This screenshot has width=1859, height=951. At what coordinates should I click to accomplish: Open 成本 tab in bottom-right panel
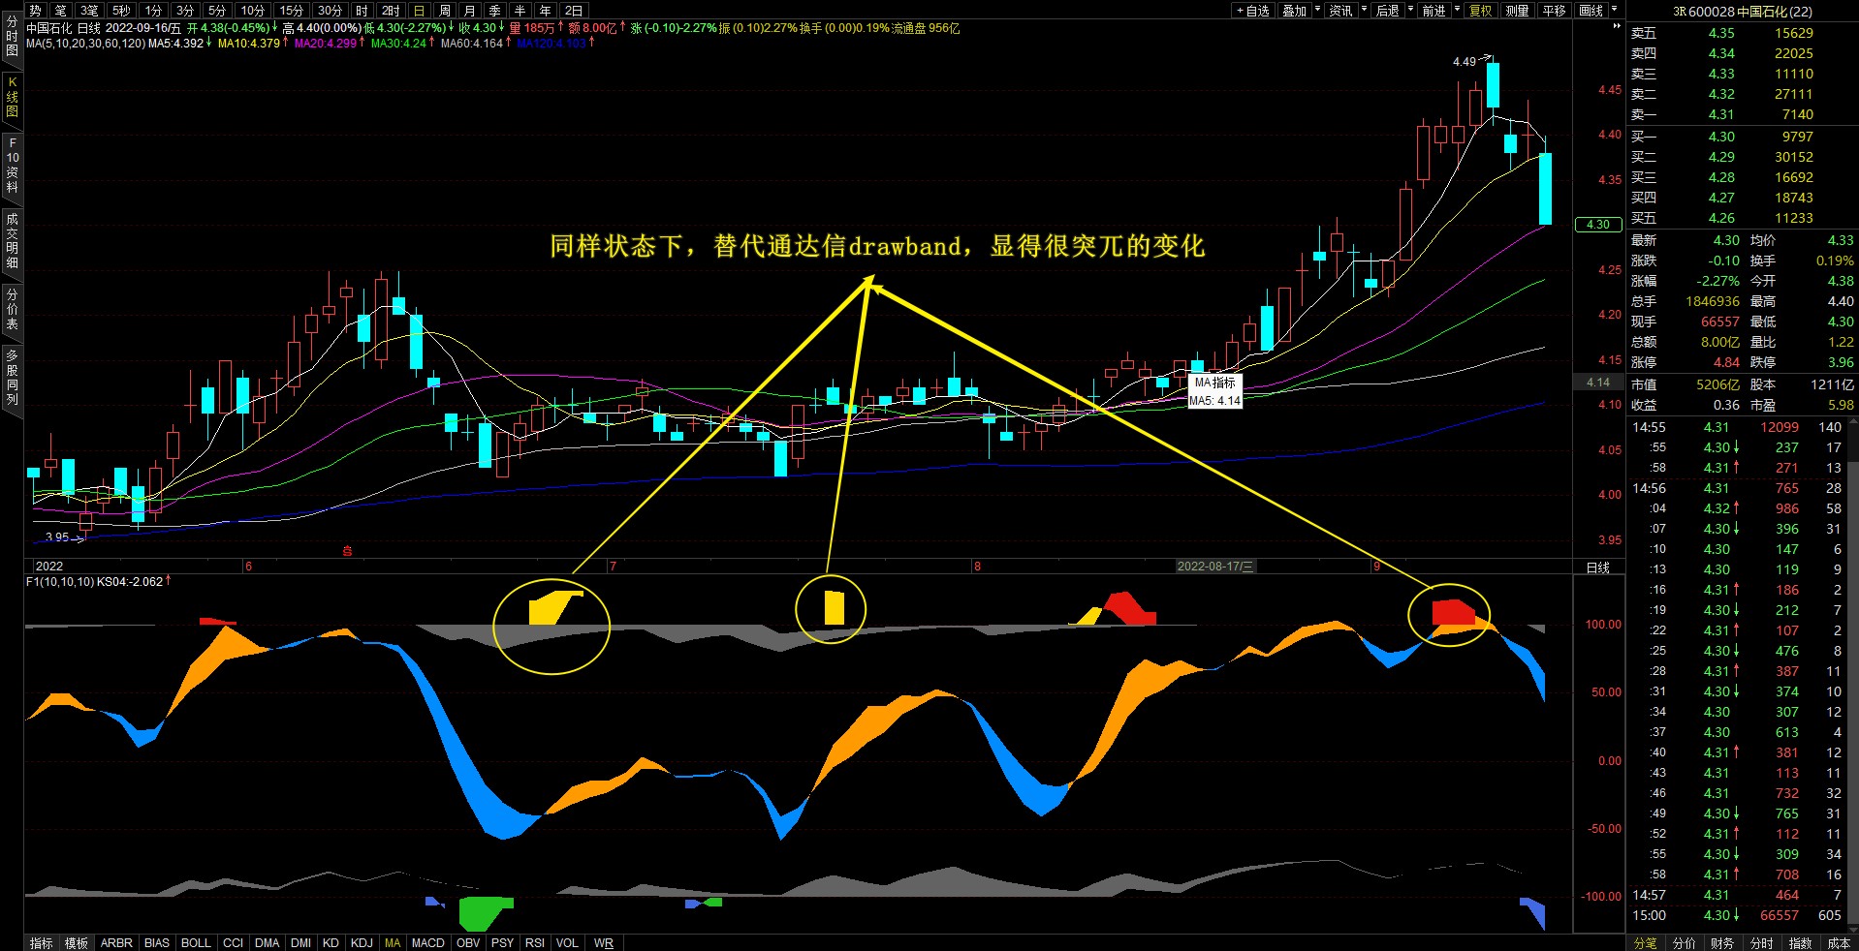point(1839,942)
